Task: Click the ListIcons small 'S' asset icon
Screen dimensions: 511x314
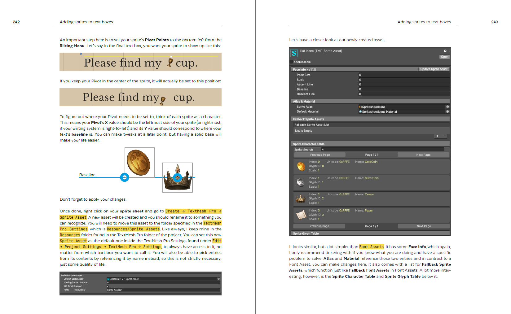Action: (108, 279)
